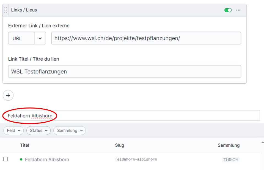Disable the green Links / Lieus toggle
This screenshot has height=170, width=264.
228,10
